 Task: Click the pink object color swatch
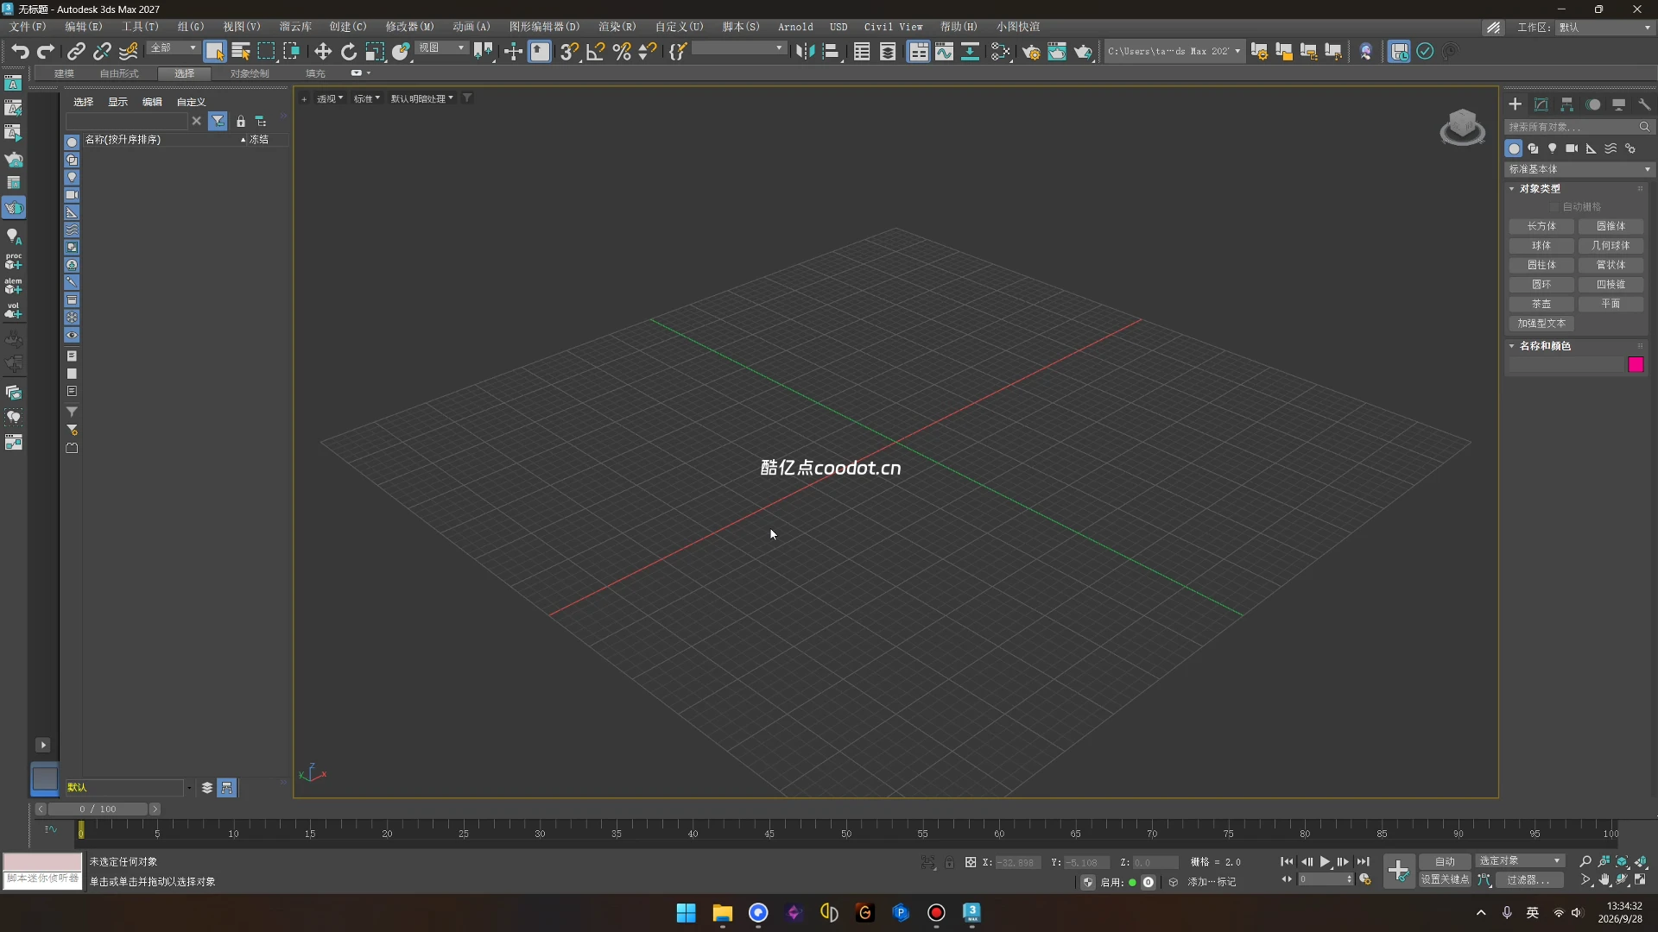(x=1636, y=365)
